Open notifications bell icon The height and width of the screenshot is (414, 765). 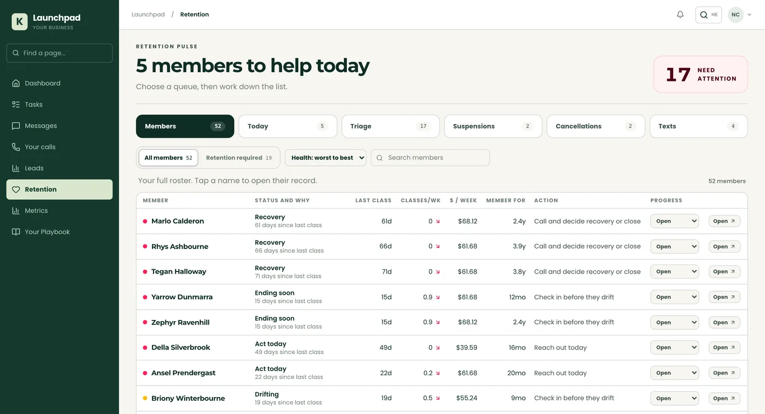[x=680, y=15]
